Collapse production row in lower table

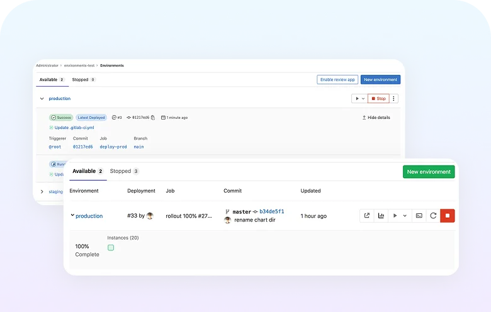click(72, 216)
